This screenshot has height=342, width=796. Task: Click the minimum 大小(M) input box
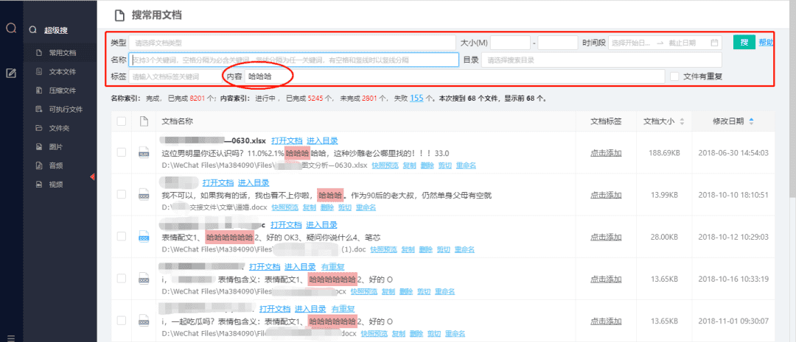coord(511,43)
